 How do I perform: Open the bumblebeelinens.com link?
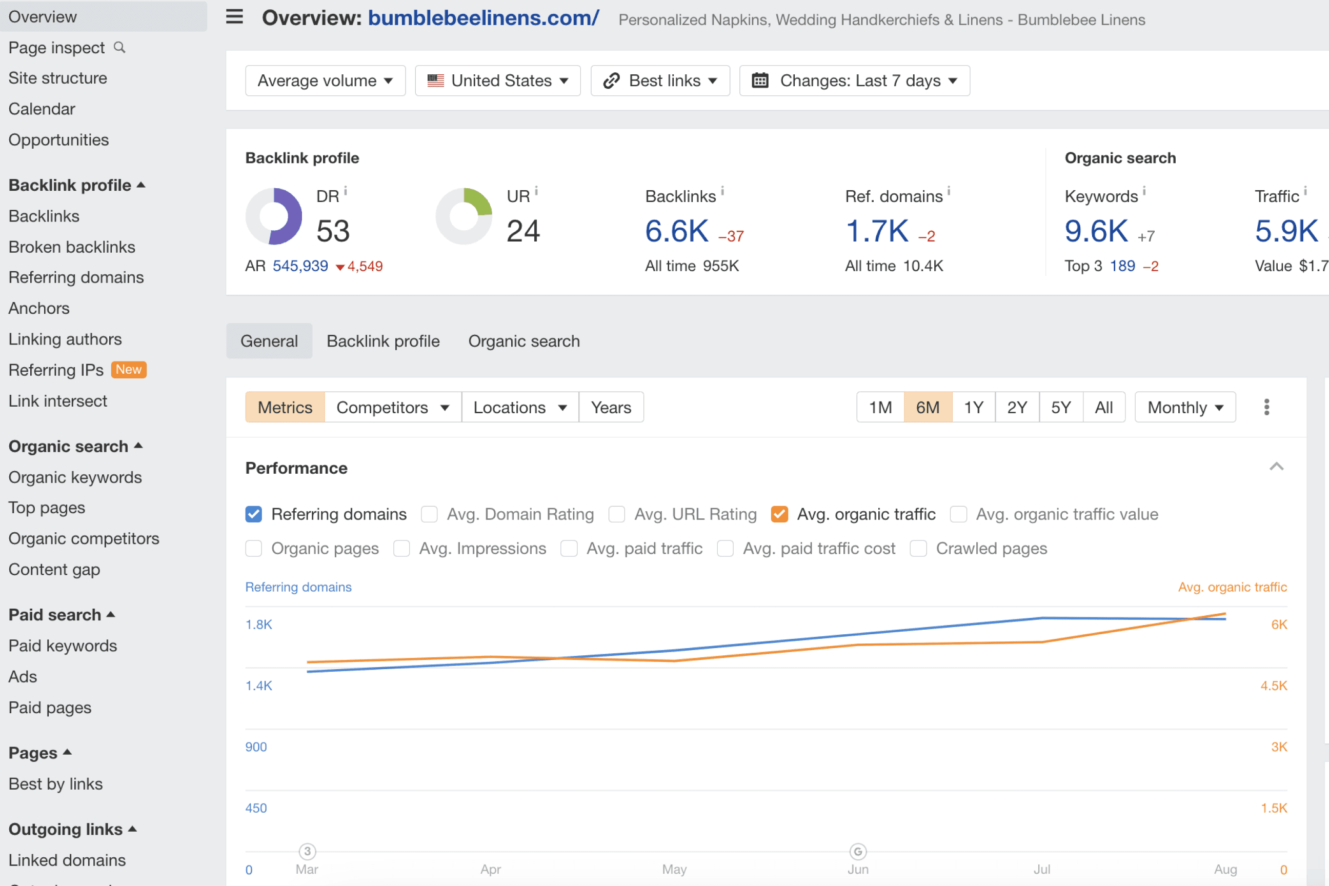483,17
